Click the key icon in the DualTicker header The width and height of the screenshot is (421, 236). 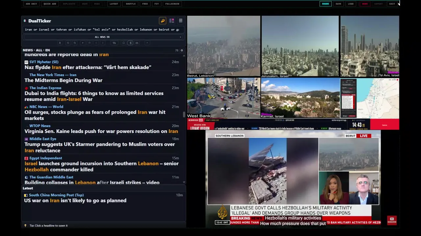pyautogui.click(x=162, y=21)
